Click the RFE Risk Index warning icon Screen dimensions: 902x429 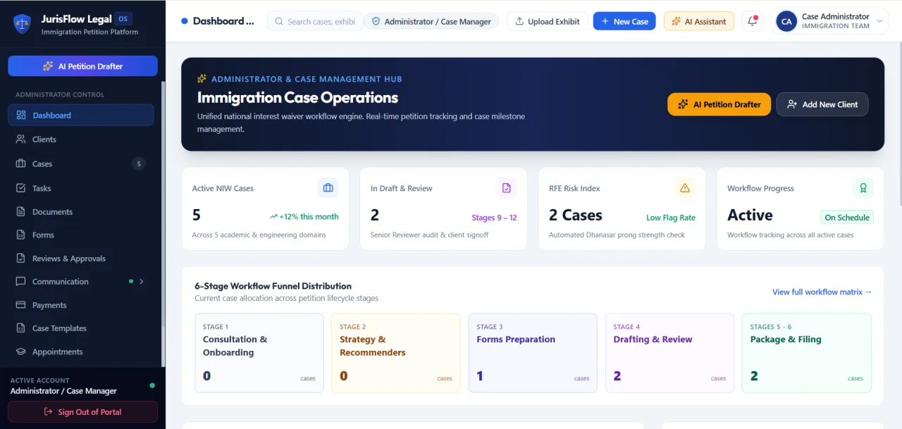click(685, 188)
